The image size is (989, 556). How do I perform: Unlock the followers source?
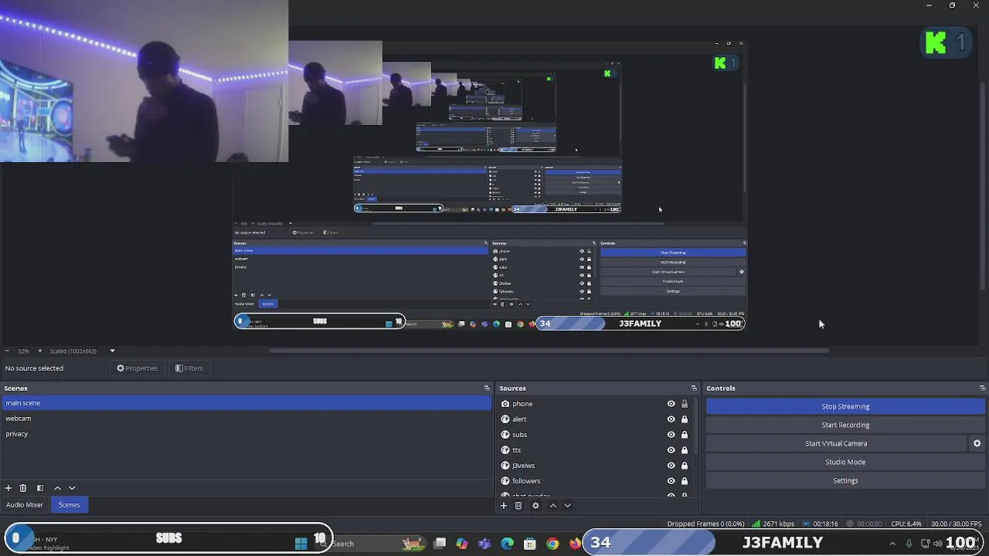pyautogui.click(x=684, y=481)
